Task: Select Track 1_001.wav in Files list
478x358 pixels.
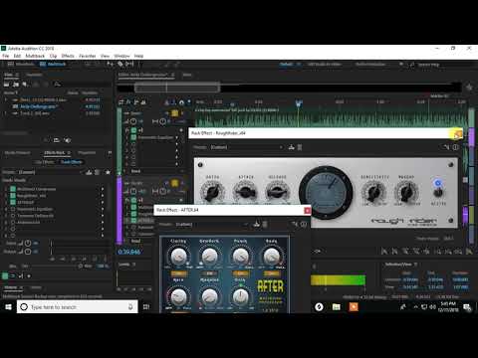Action: [x=35, y=113]
